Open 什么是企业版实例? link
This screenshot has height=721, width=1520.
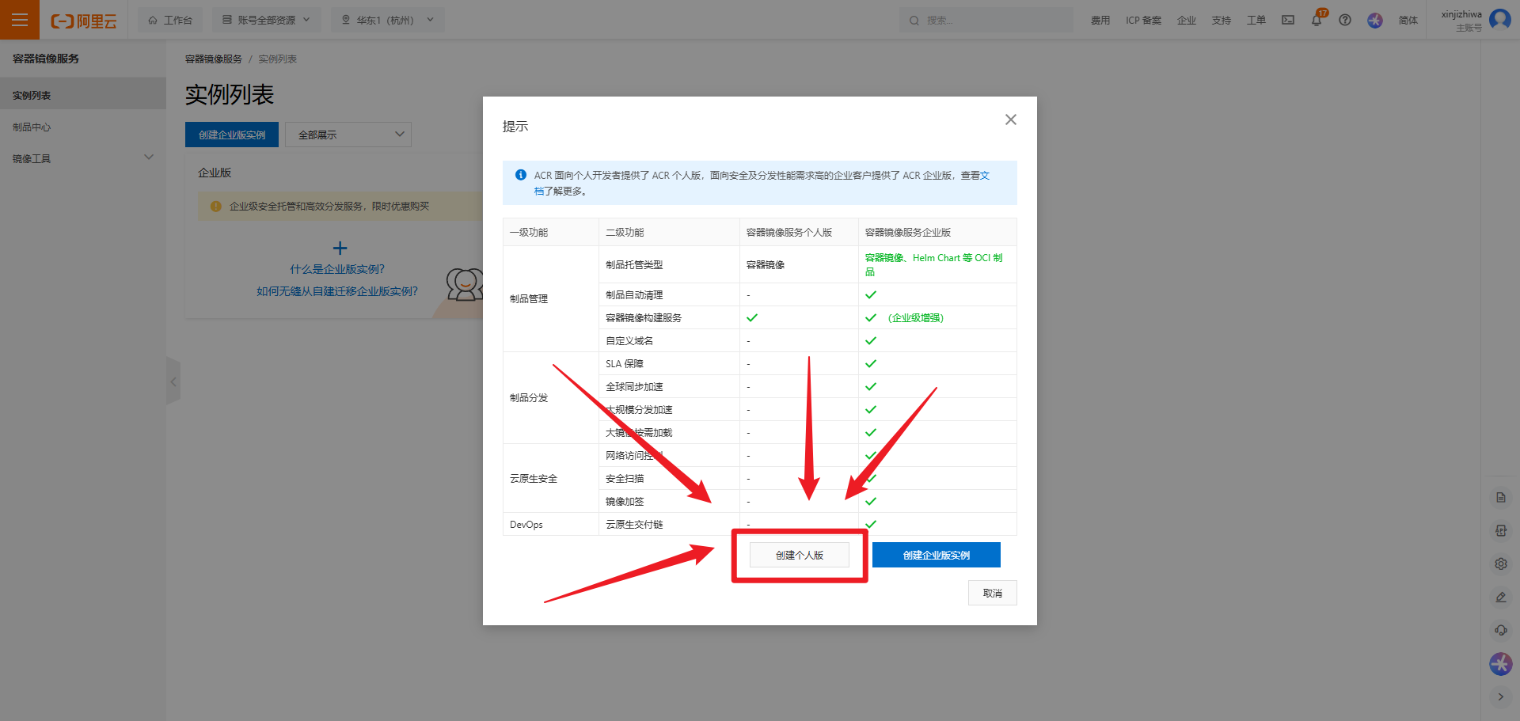coord(337,269)
